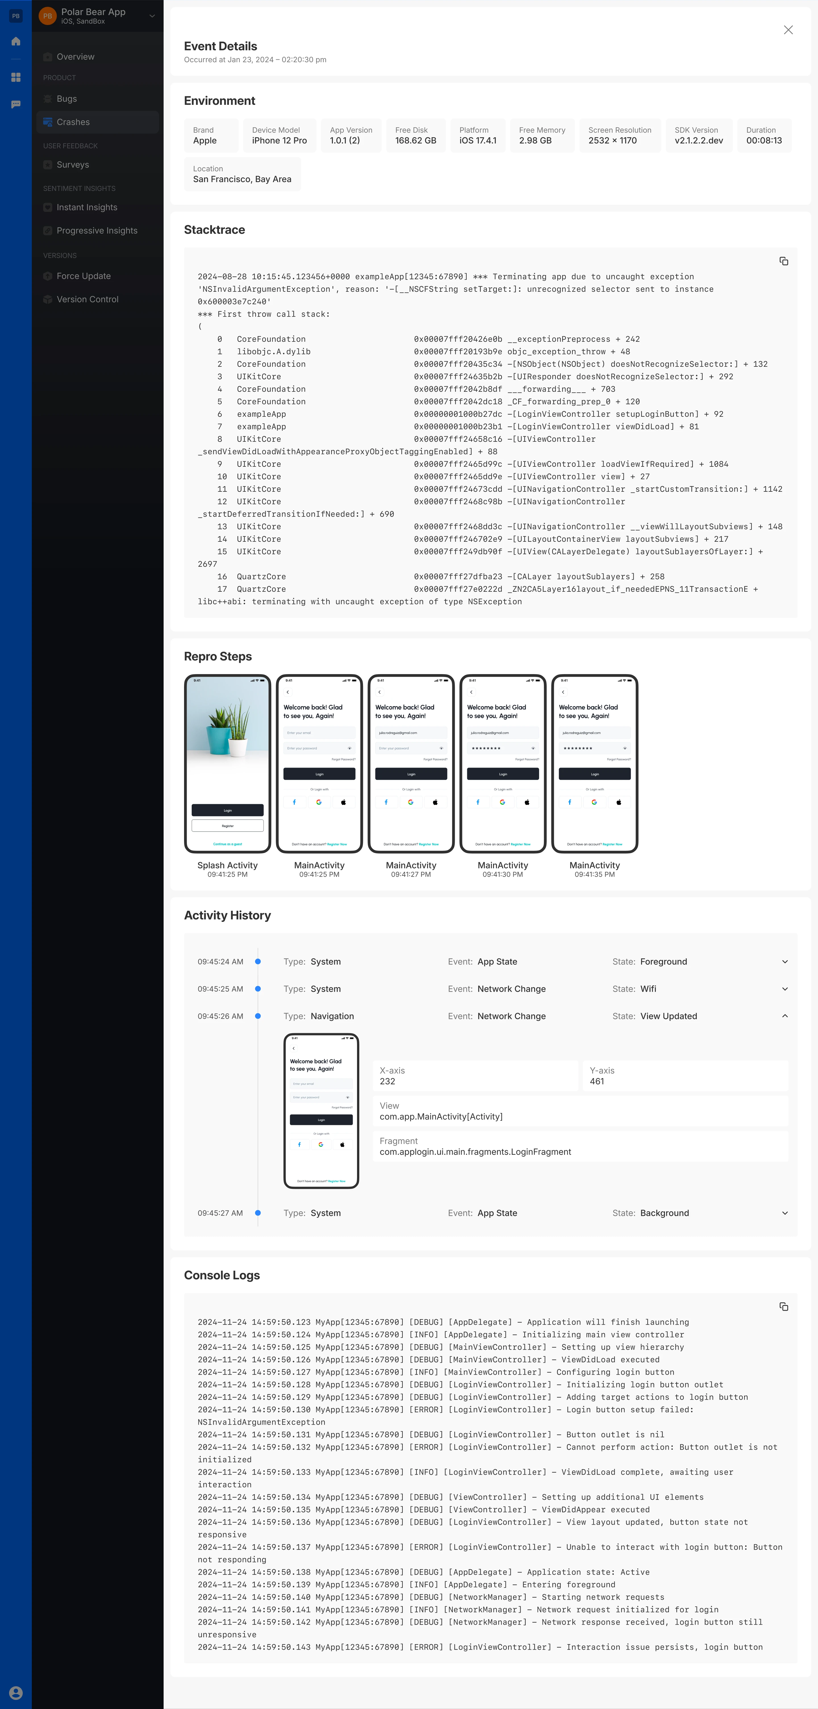Expand the 09:45:25 AM Wifi activity row
Screen dimensions: 818x1709
click(x=785, y=989)
